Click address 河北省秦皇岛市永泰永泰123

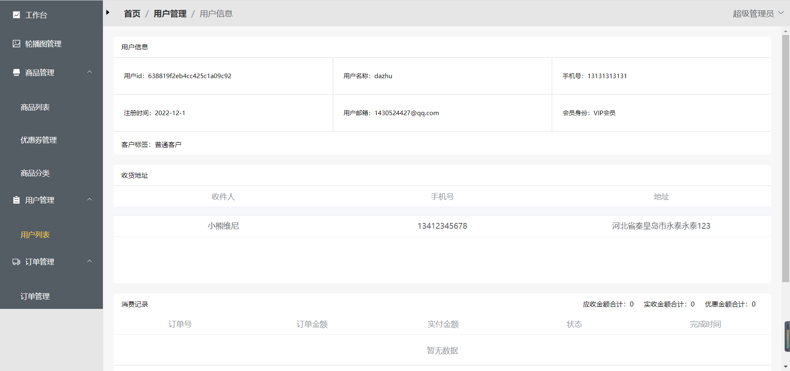[661, 226]
